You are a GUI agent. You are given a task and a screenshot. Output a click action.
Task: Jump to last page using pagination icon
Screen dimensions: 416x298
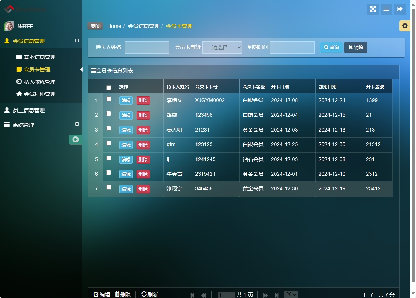[x=277, y=295]
